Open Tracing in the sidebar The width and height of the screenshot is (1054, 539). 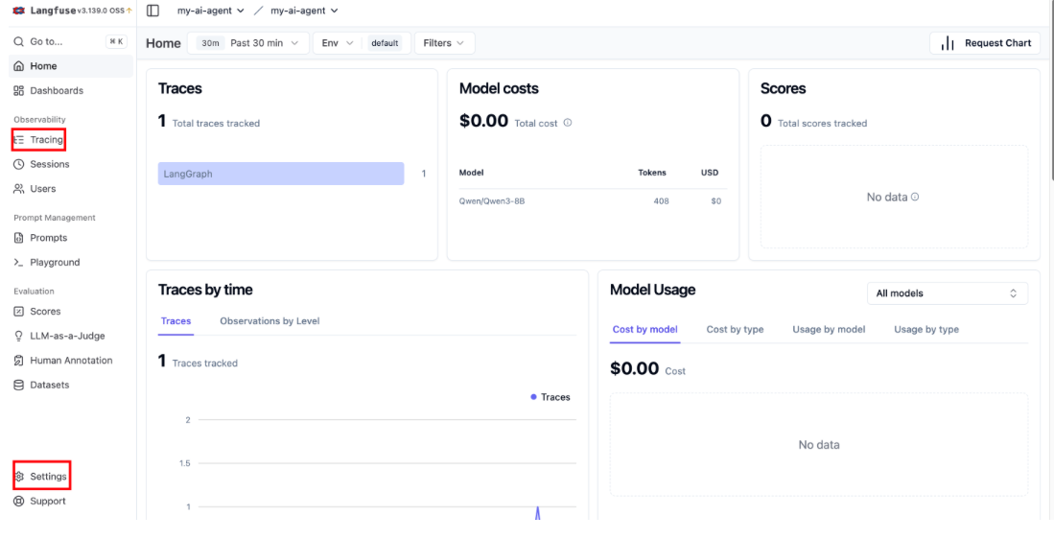[x=70, y=140]
